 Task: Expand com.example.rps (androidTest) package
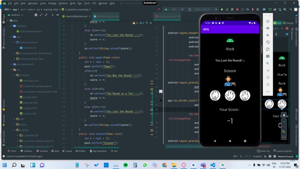click(15, 53)
